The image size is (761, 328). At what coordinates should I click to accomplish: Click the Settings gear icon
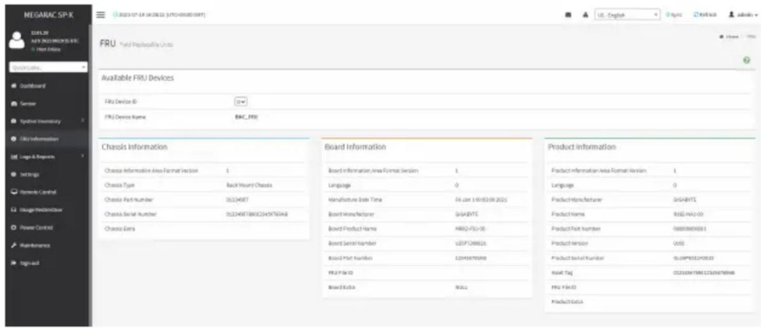point(13,174)
